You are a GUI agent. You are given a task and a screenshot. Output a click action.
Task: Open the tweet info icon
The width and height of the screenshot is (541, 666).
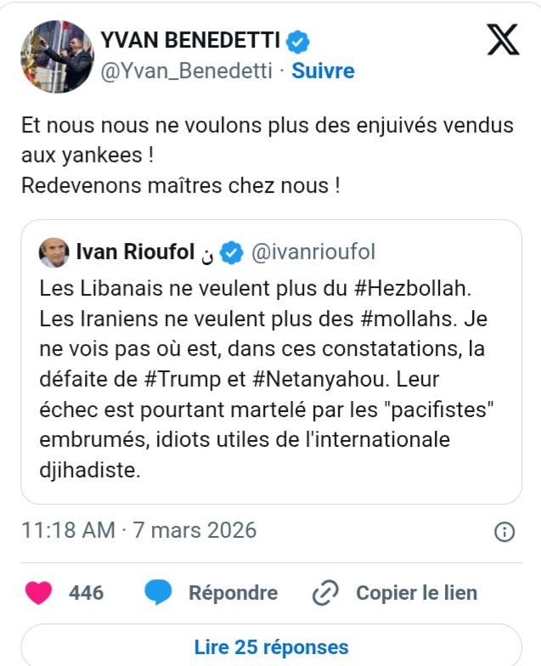[504, 532]
